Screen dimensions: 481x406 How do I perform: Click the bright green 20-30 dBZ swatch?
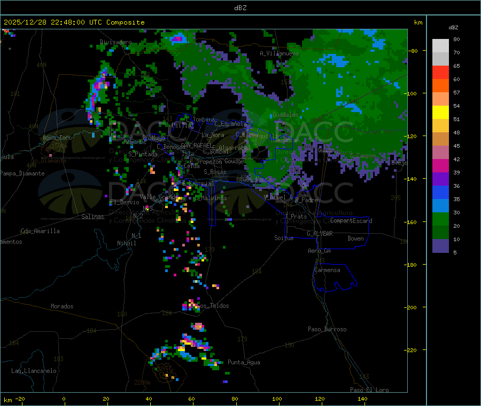(440, 219)
